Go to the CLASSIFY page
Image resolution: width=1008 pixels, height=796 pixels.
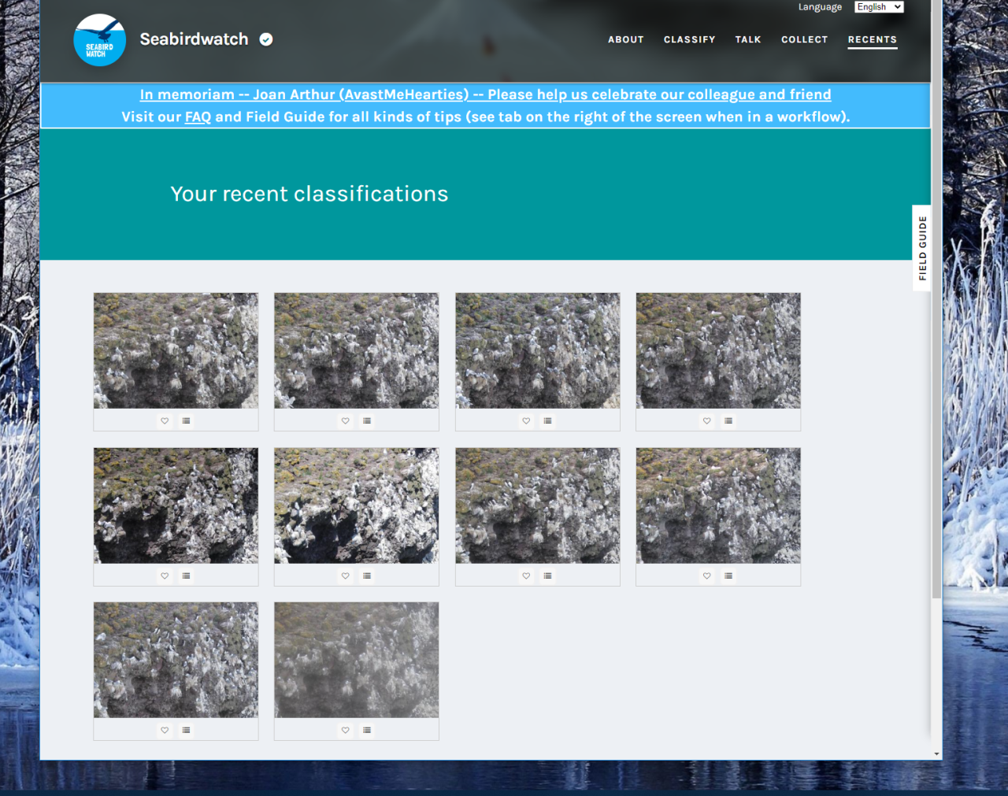click(690, 39)
